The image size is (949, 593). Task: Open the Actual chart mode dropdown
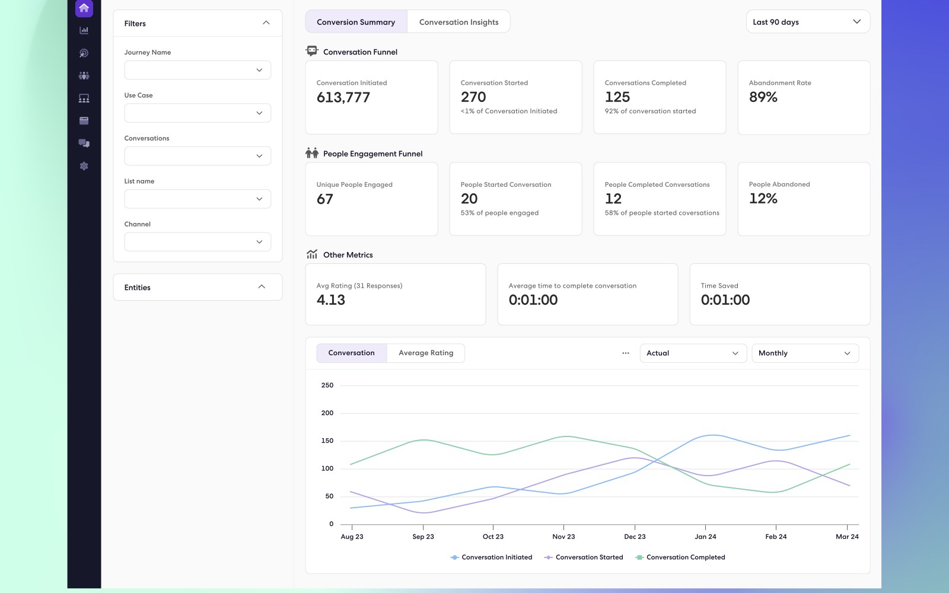(x=693, y=353)
